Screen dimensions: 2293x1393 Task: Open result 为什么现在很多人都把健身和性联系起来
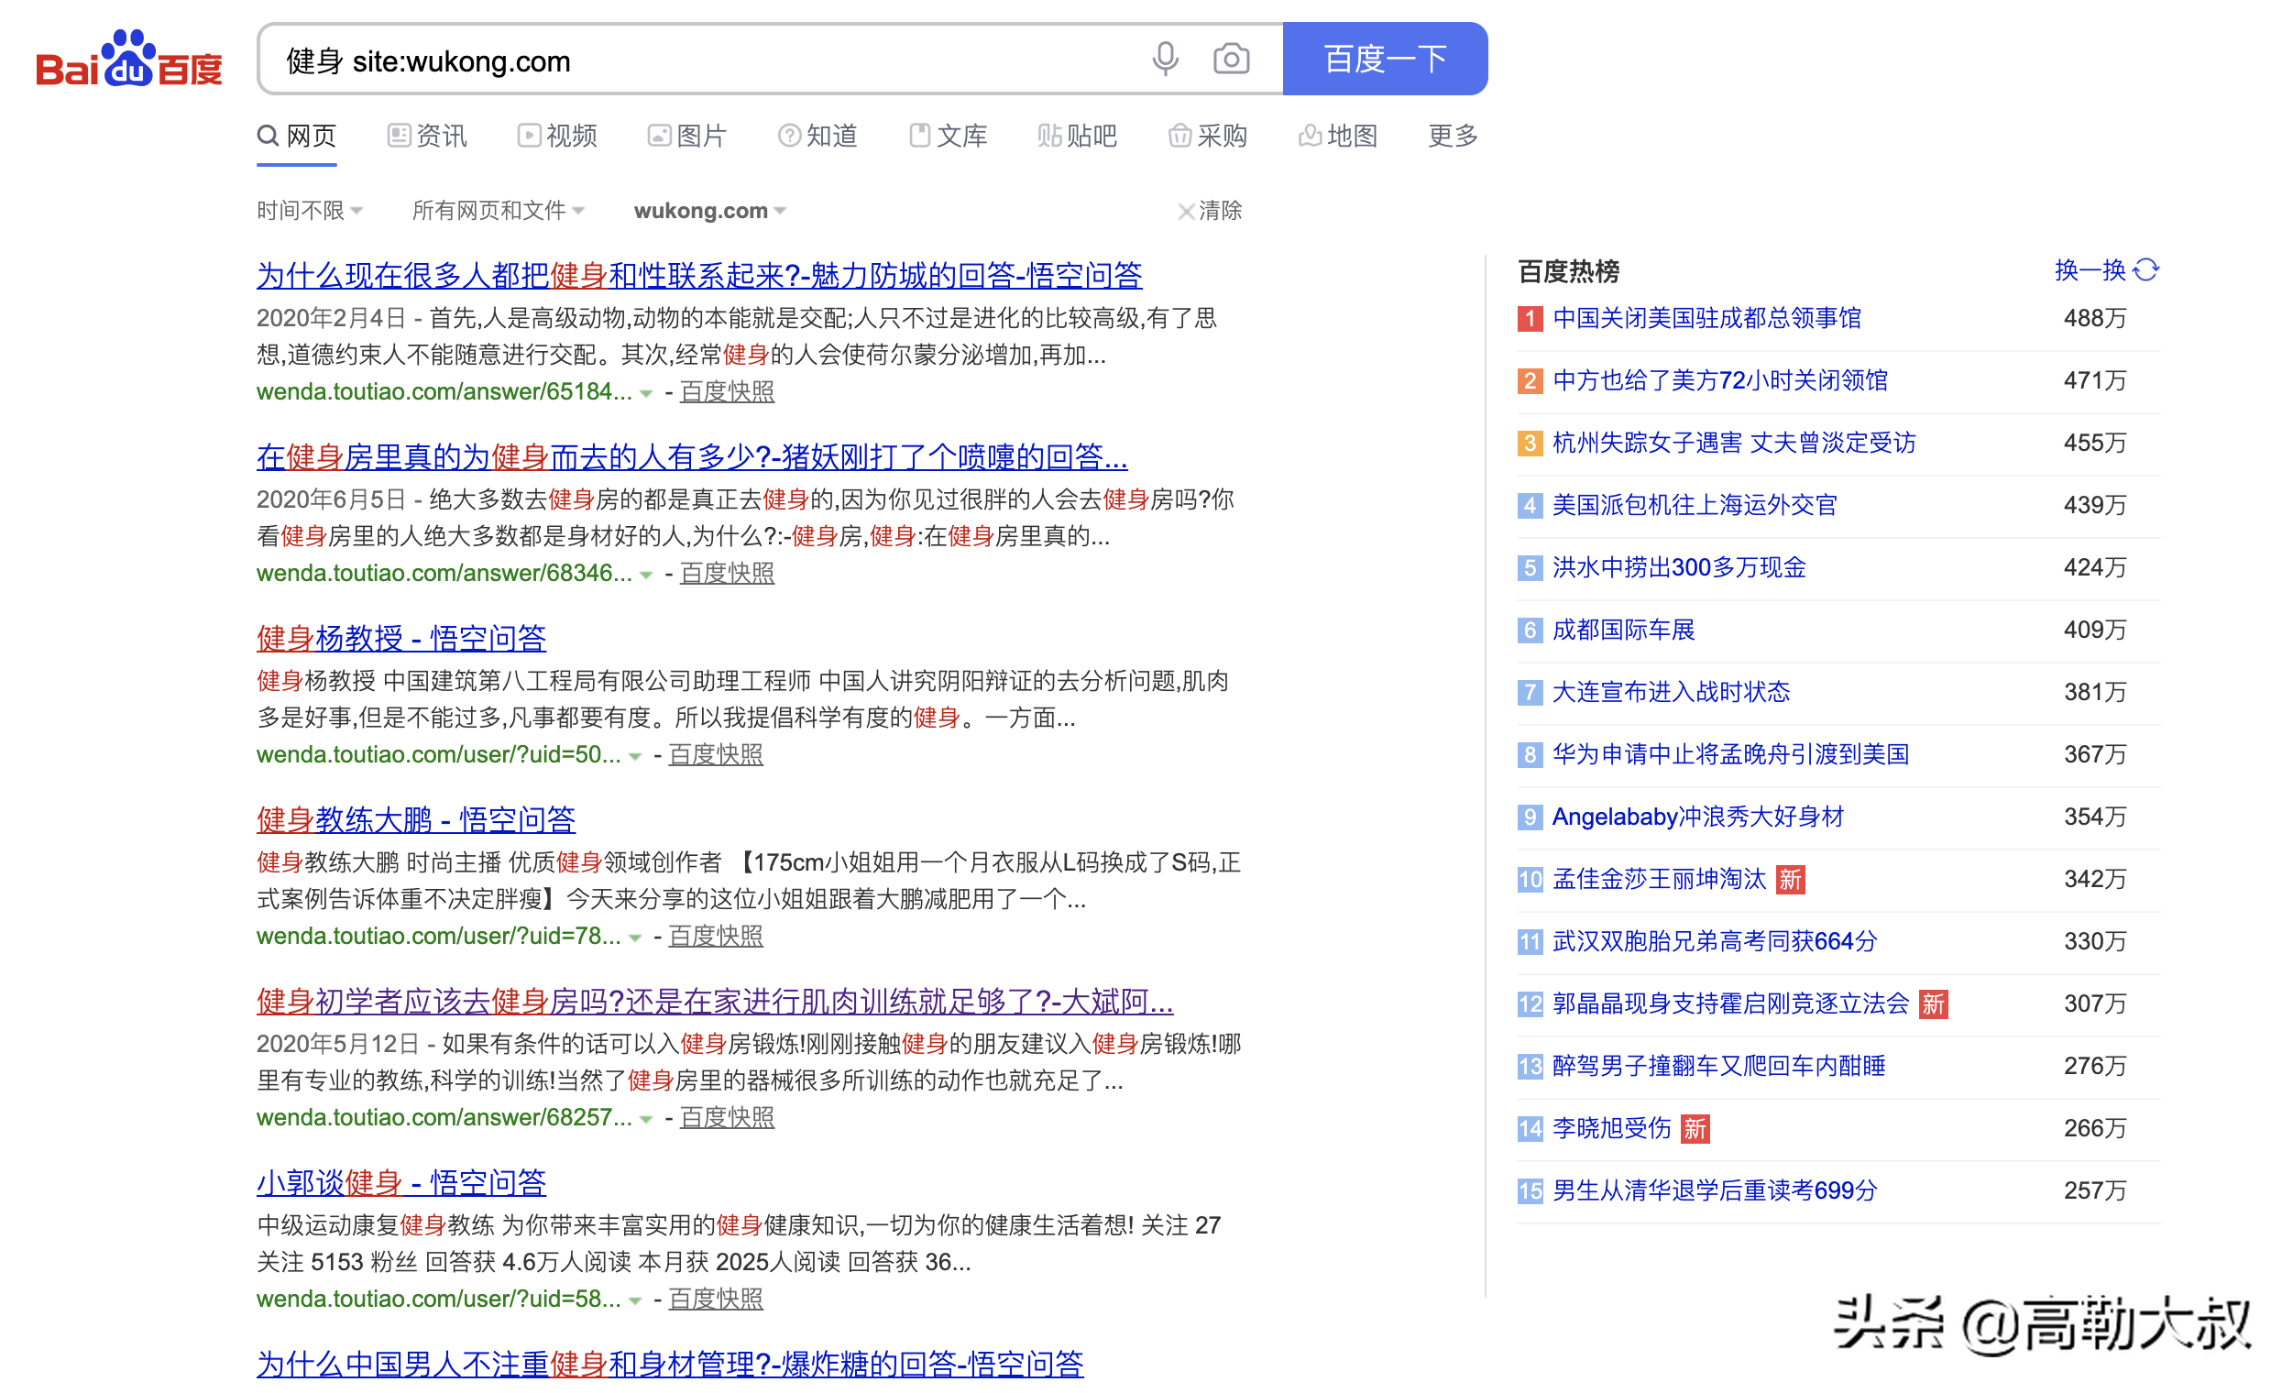click(x=700, y=276)
